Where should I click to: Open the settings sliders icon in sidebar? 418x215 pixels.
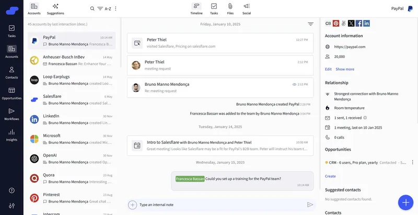click(x=11, y=206)
